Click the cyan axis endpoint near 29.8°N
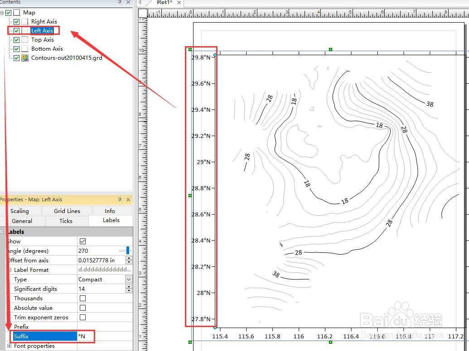The width and height of the screenshot is (469, 351). (215, 55)
